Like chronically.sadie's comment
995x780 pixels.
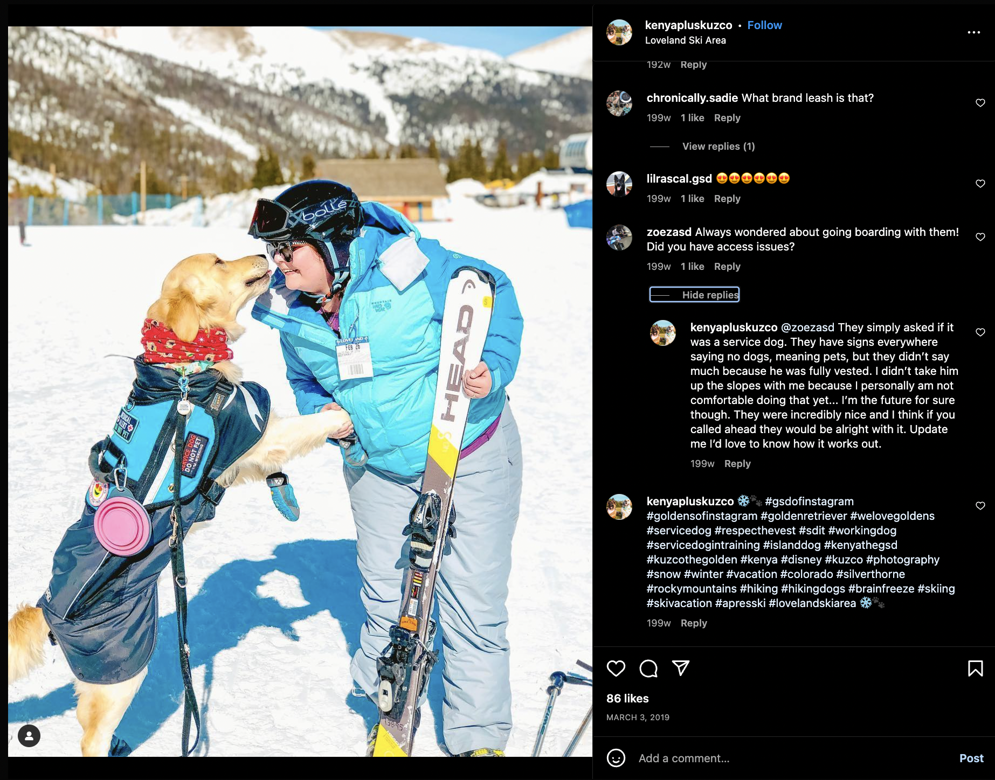pos(980,103)
